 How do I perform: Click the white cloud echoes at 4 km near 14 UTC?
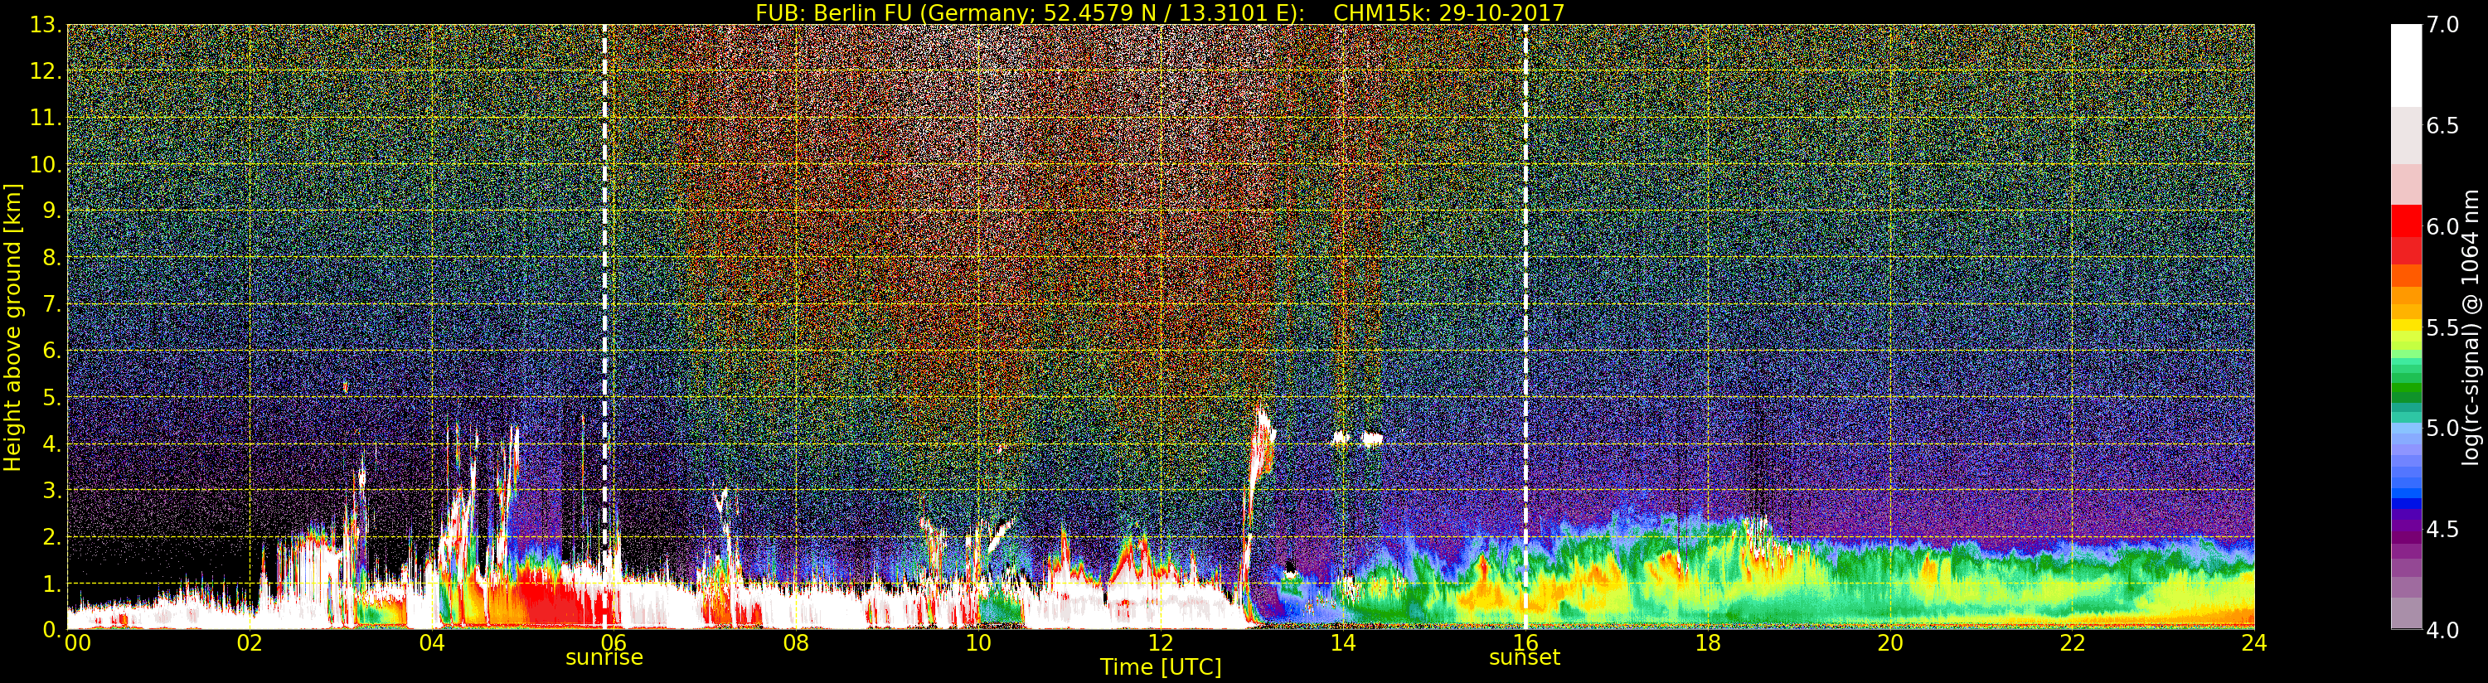tap(1357, 438)
